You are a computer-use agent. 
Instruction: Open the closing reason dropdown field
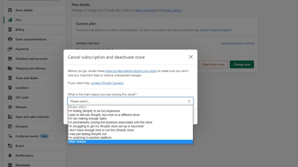coord(131,101)
